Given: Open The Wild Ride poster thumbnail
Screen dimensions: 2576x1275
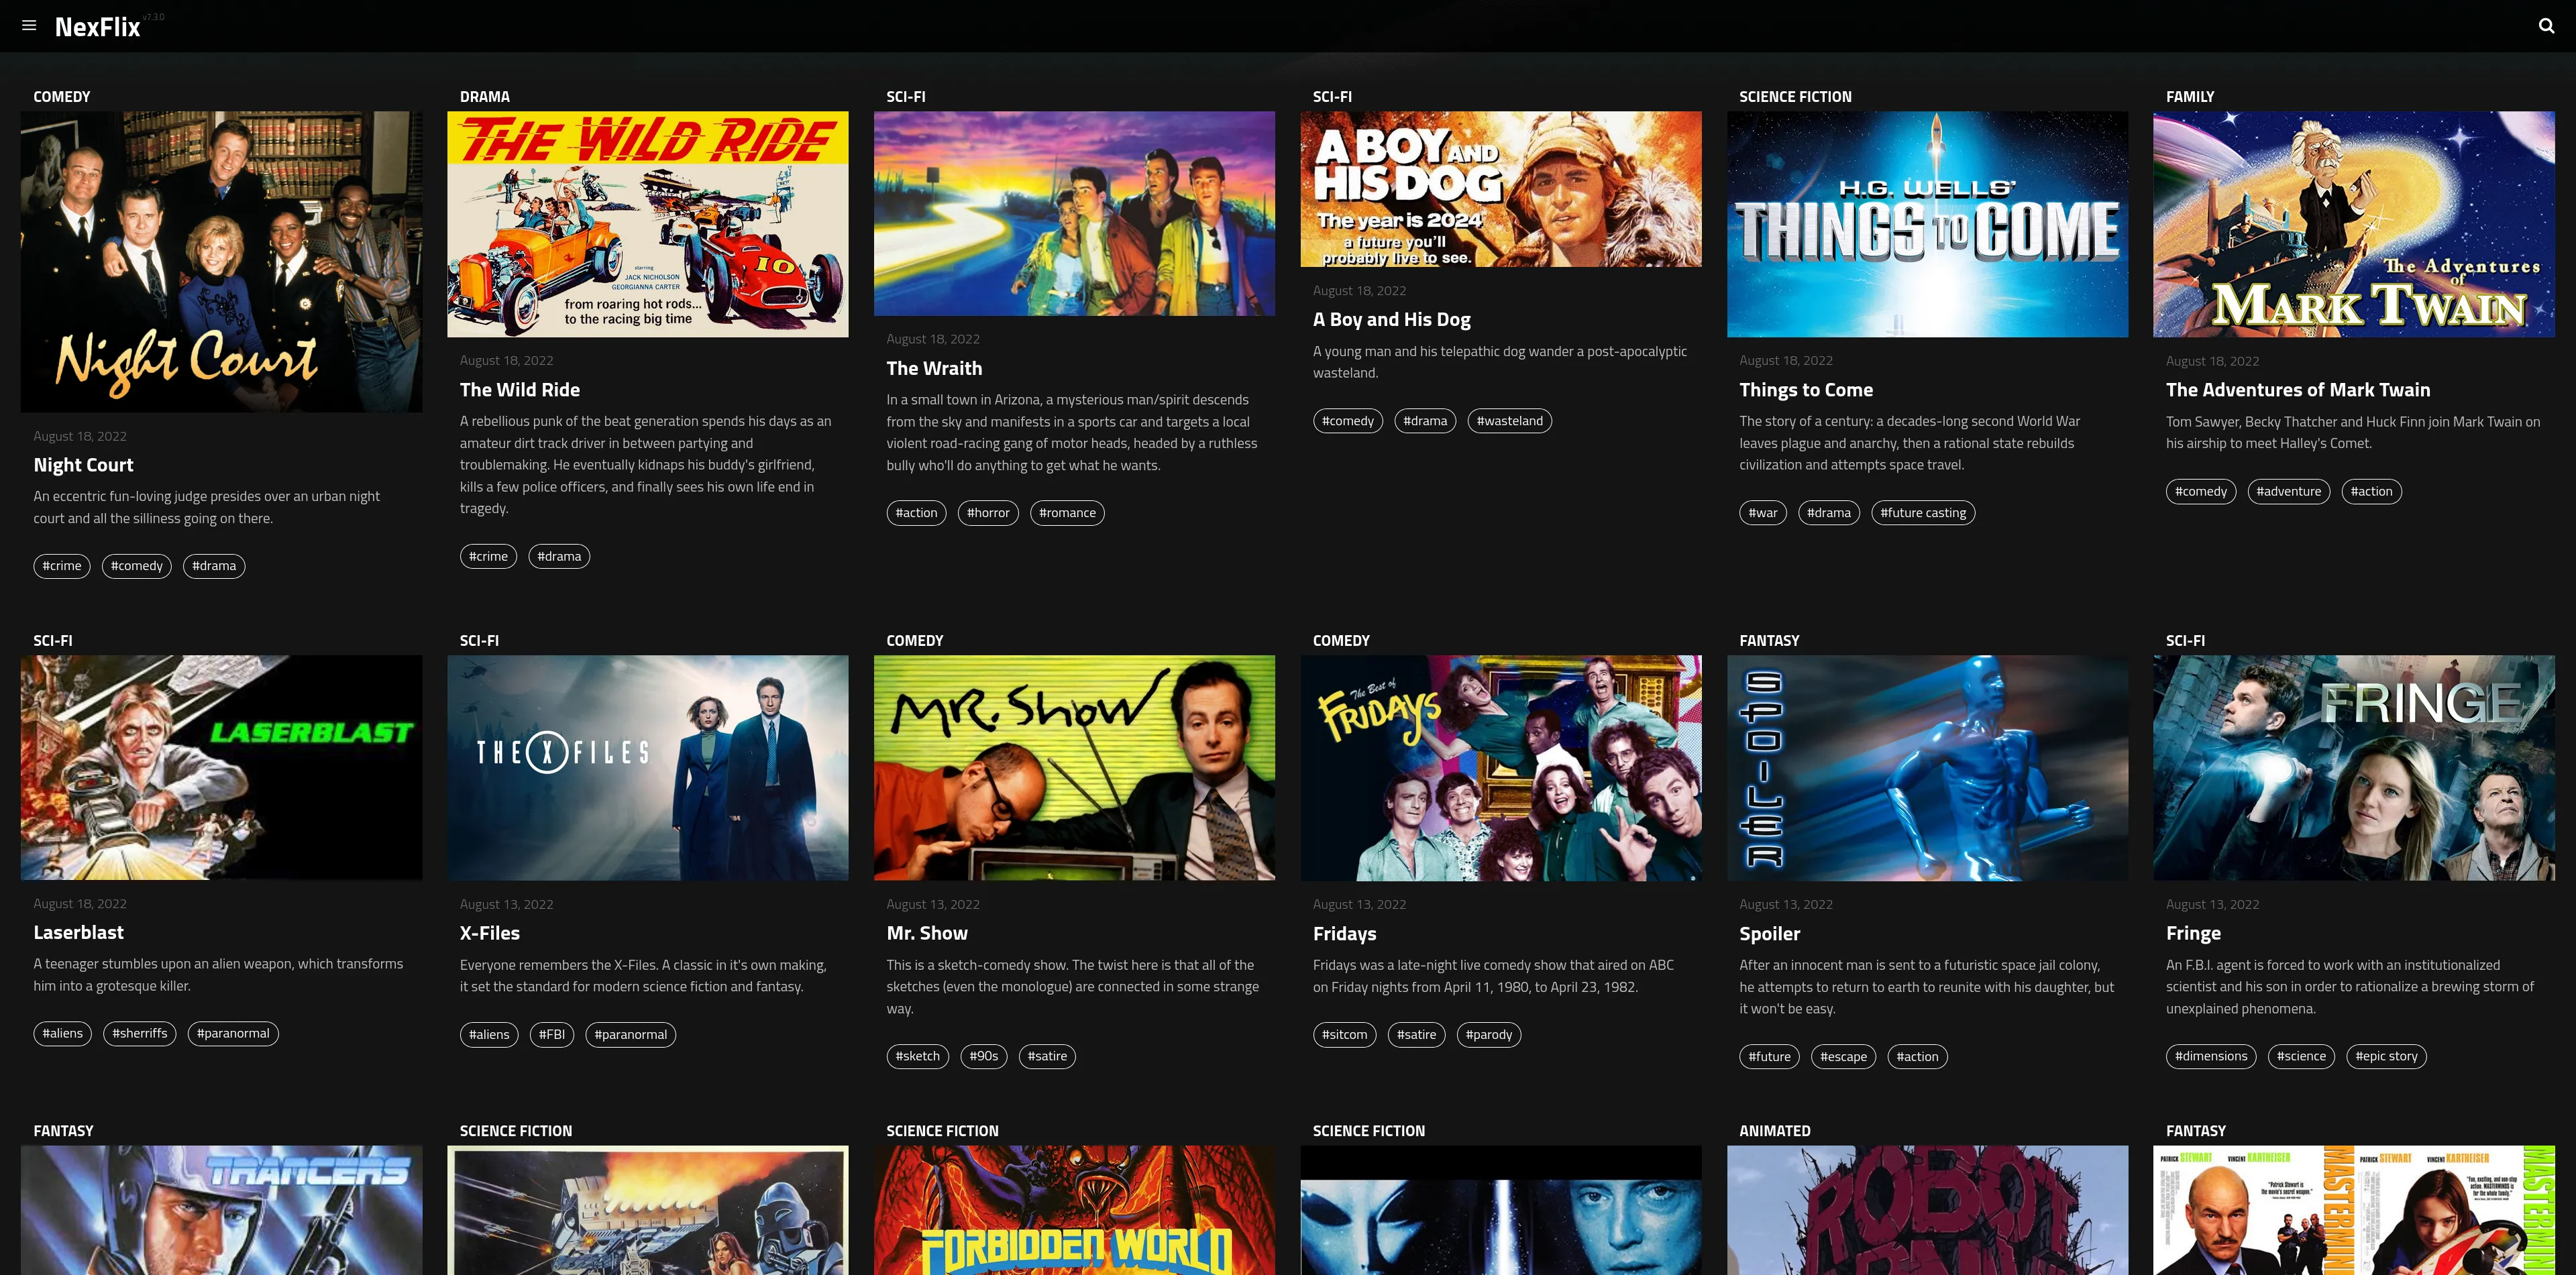Looking at the screenshot, I should pyautogui.click(x=648, y=224).
